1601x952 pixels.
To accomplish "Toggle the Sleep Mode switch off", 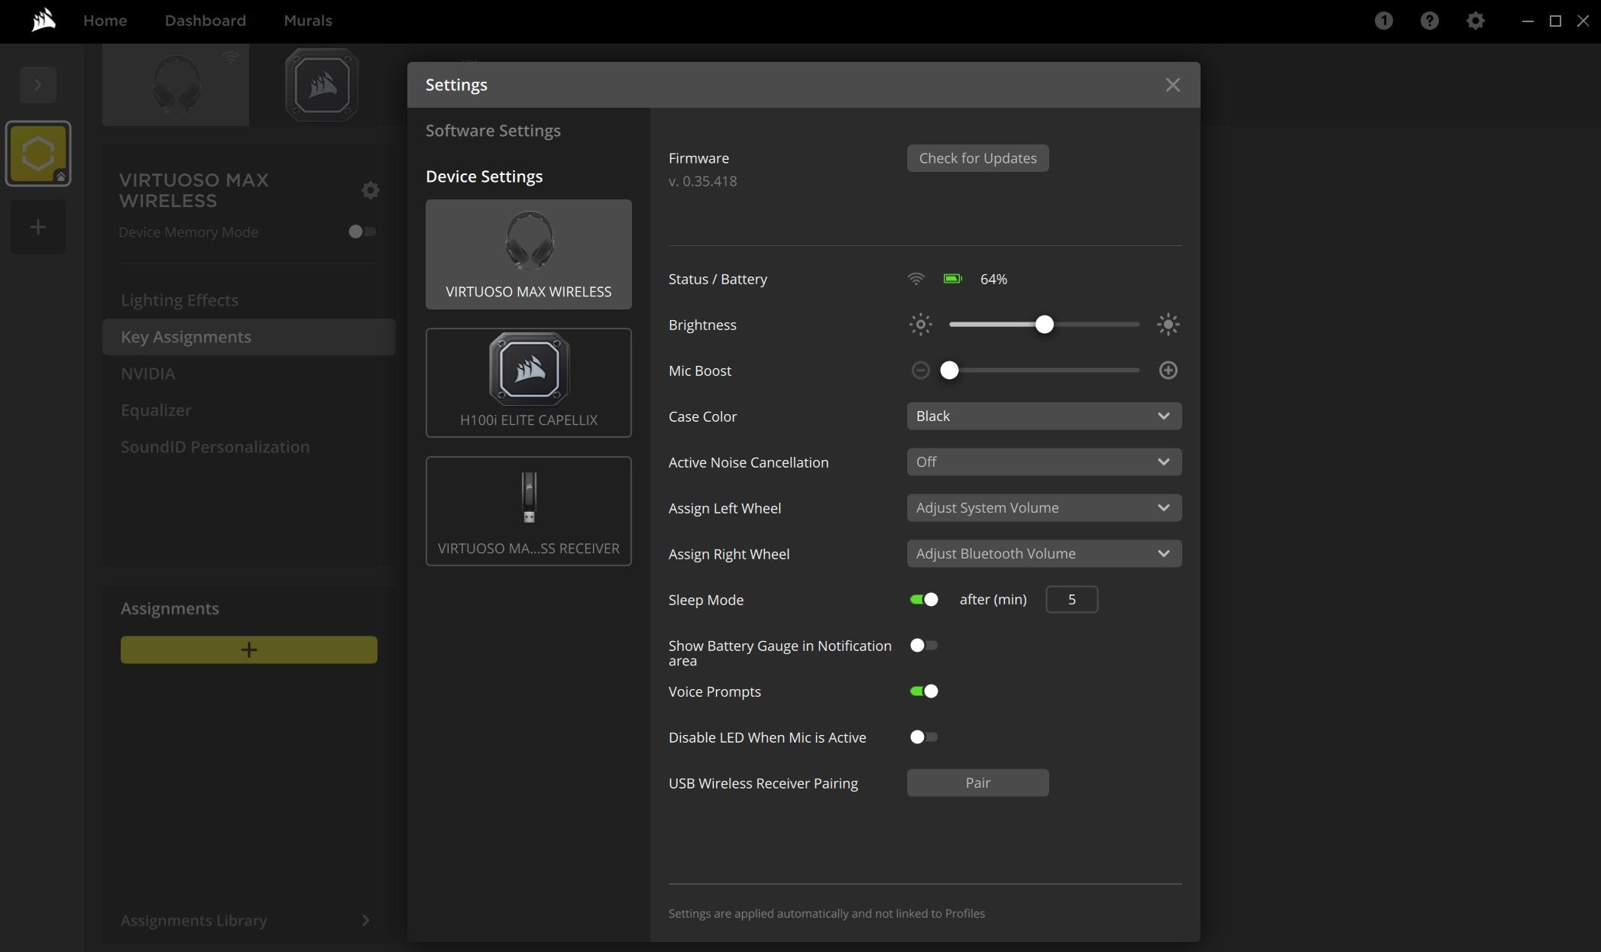I will pyautogui.click(x=923, y=600).
